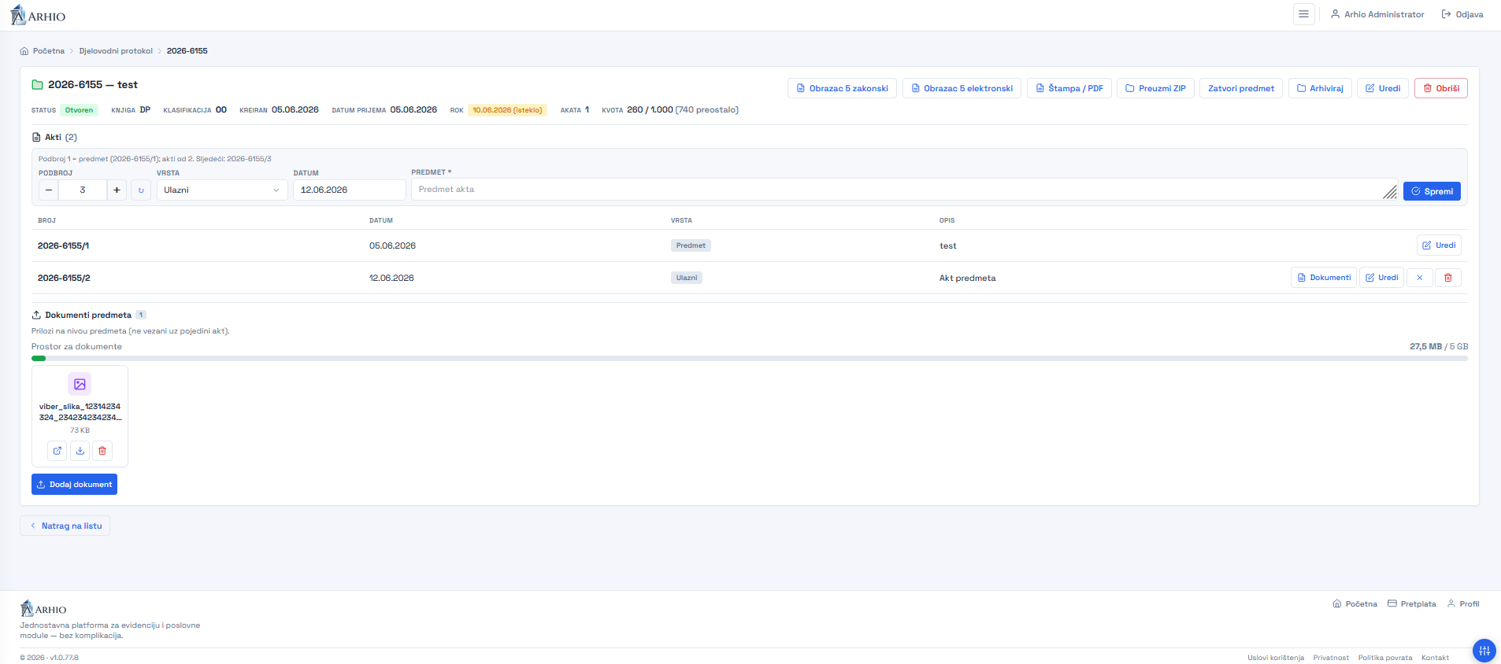This screenshot has width=1501, height=664.
Task: Click the green folder icon by case title
Action: (x=37, y=85)
